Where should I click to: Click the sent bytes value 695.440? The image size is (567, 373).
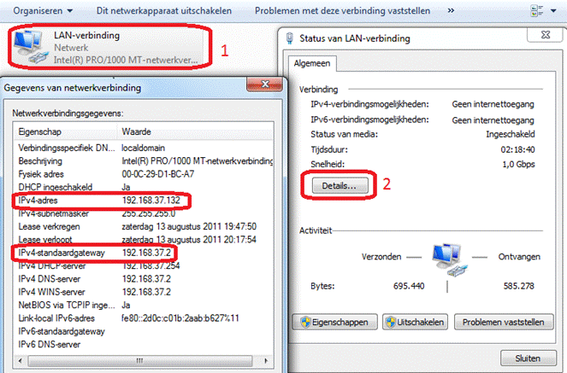click(x=409, y=286)
